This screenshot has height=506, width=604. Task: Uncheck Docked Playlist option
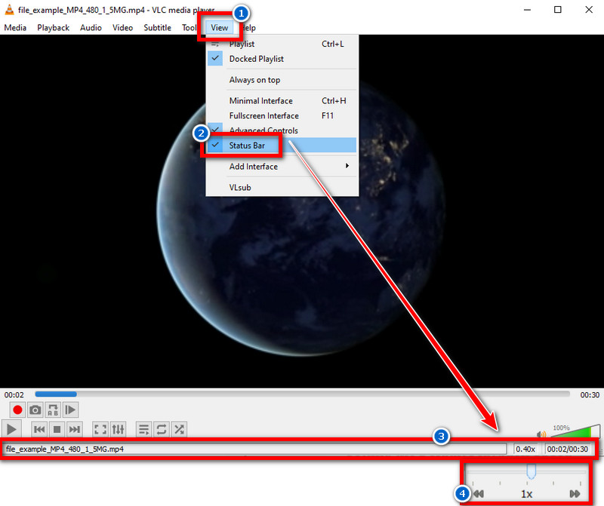[x=282, y=59]
